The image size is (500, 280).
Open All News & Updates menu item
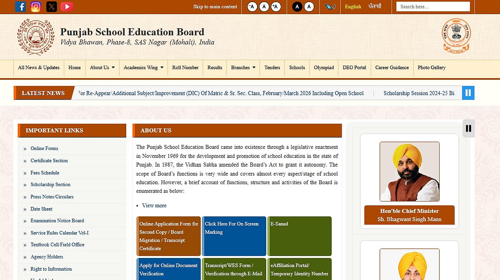pos(39,67)
